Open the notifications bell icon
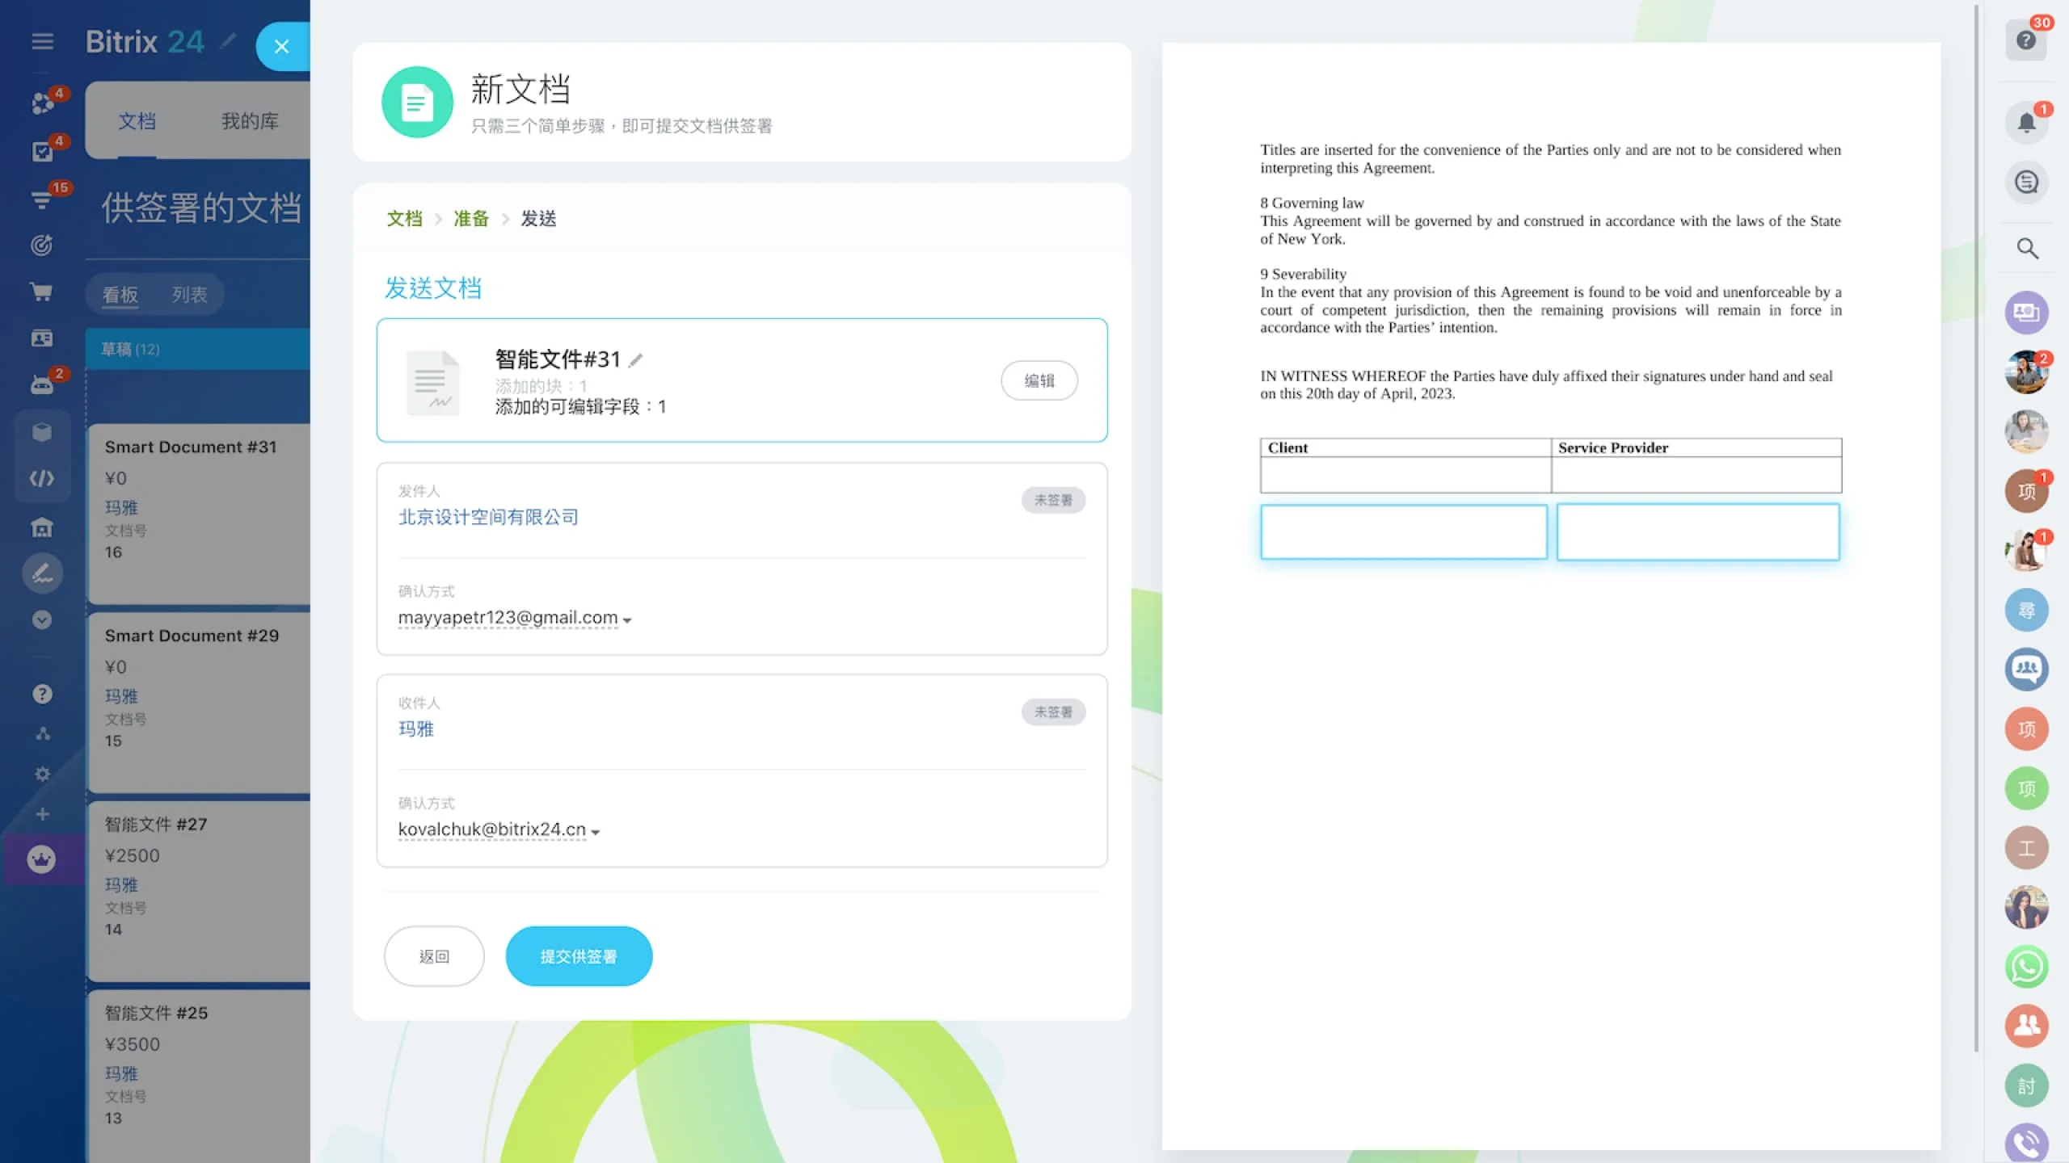Image resolution: width=2069 pixels, height=1163 pixels. pyautogui.click(x=2026, y=122)
